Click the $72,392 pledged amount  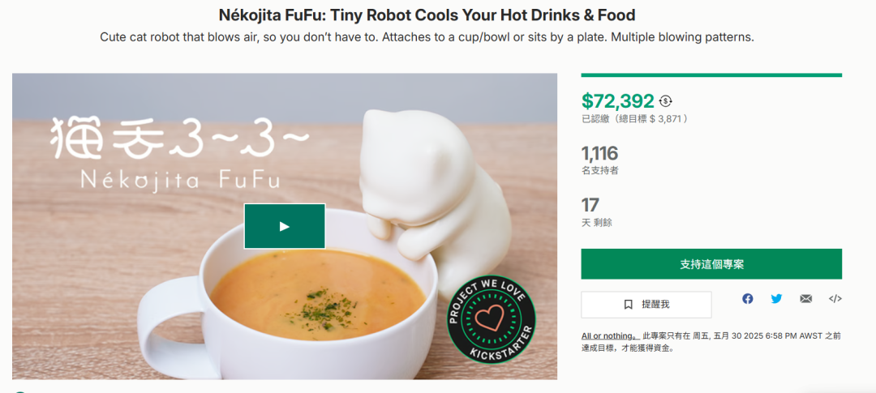(x=617, y=101)
